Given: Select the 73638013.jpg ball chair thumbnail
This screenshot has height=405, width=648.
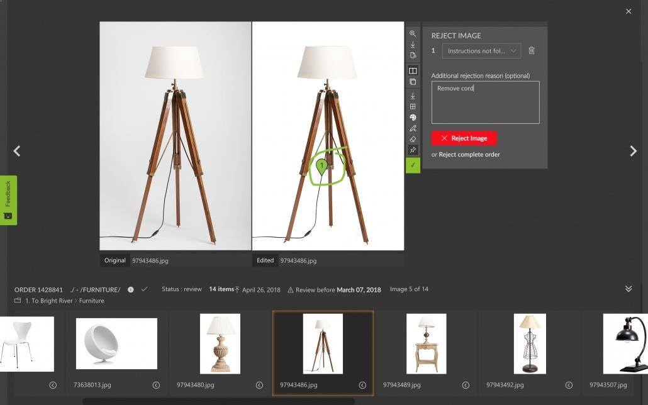Looking at the screenshot, I should point(116,343).
